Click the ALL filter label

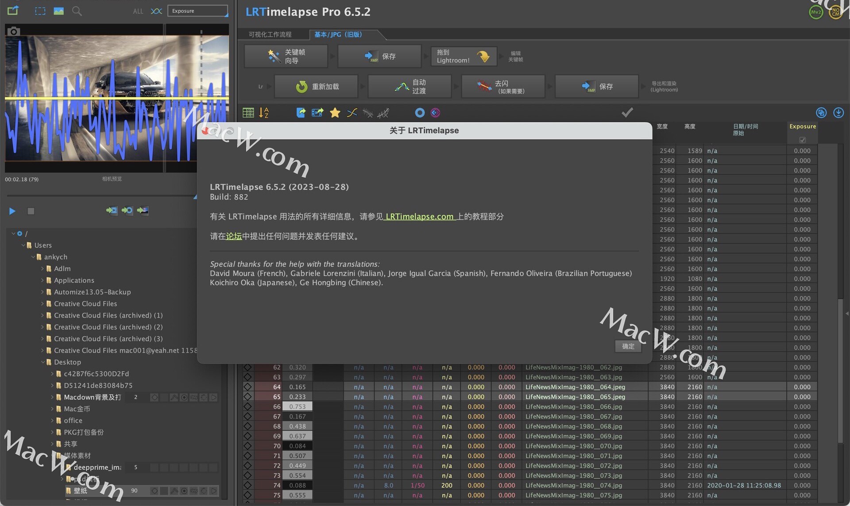[x=138, y=11]
